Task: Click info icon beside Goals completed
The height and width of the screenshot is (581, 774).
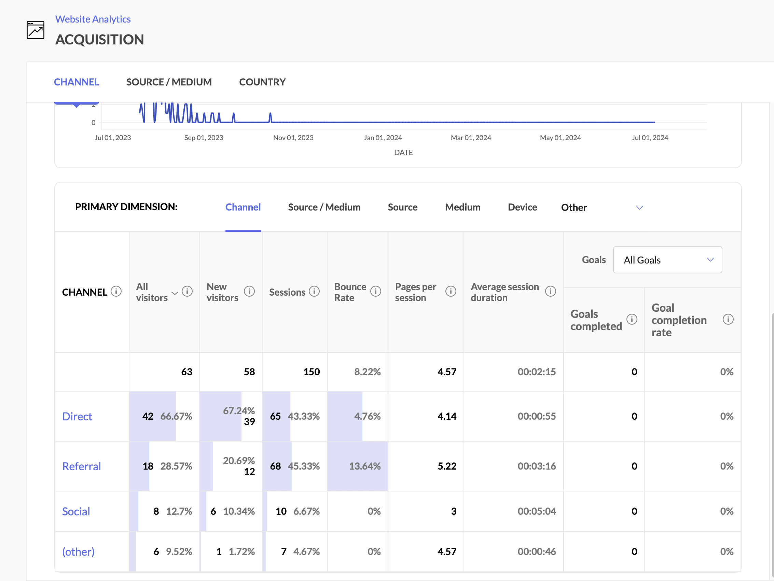Action: [x=632, y=320]
